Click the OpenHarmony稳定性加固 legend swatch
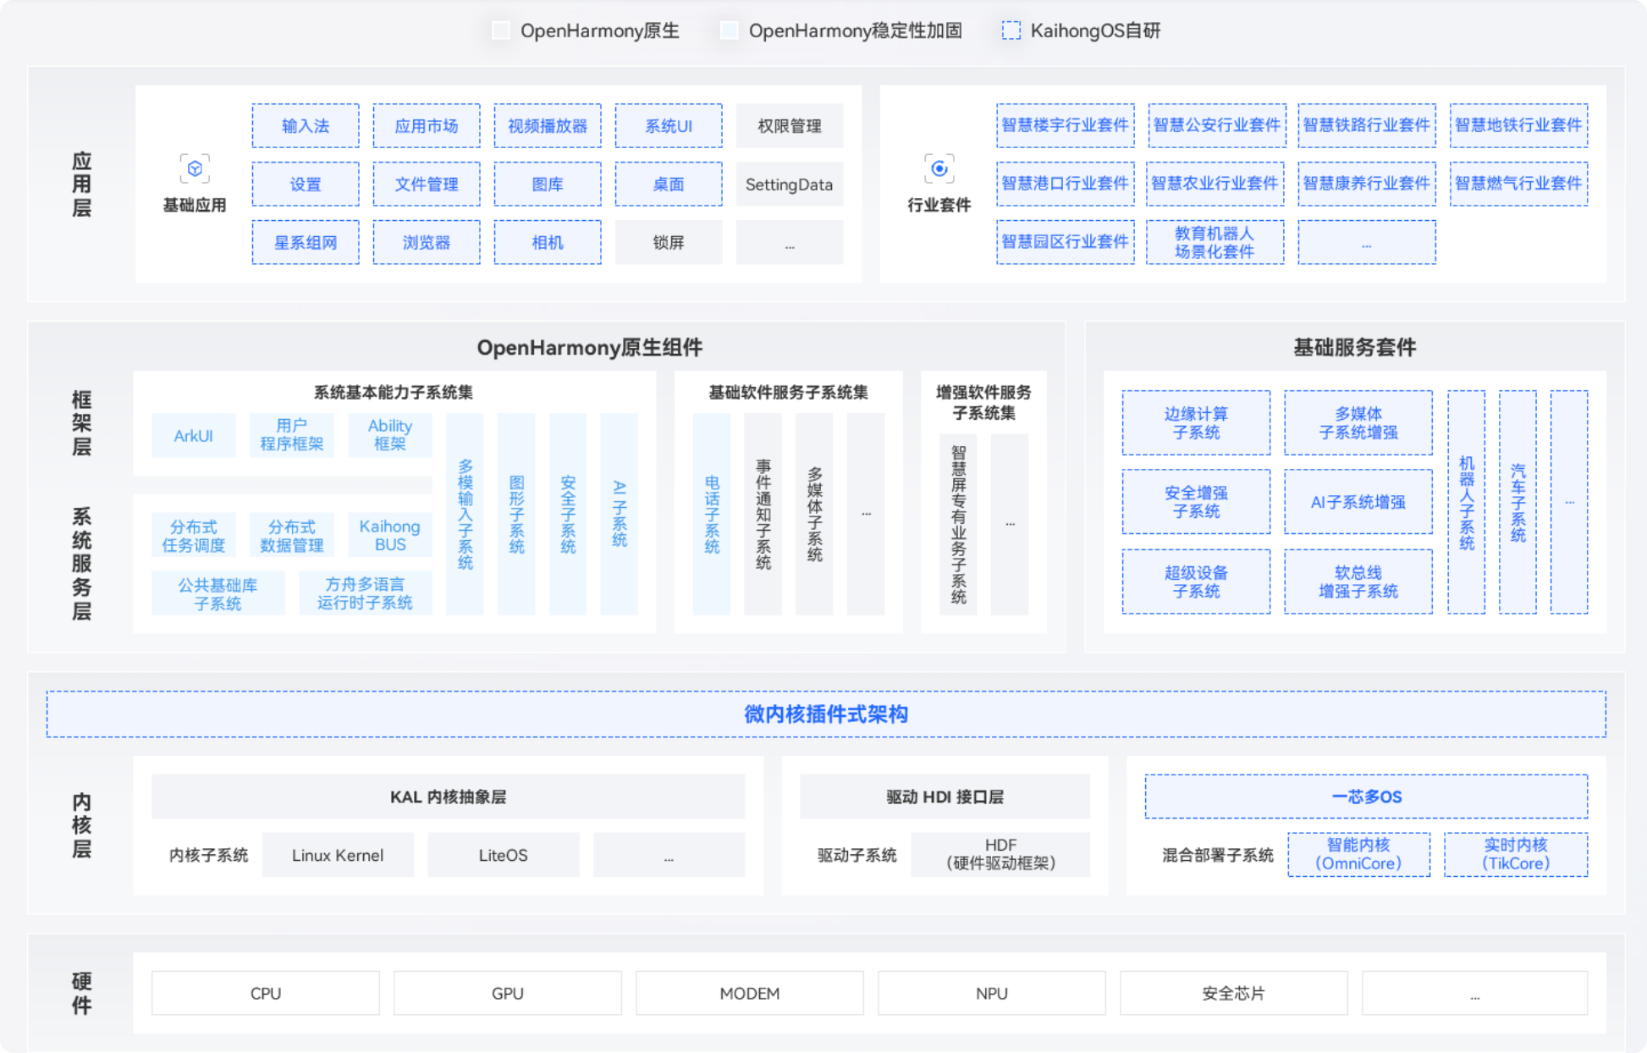 point(729,30)
